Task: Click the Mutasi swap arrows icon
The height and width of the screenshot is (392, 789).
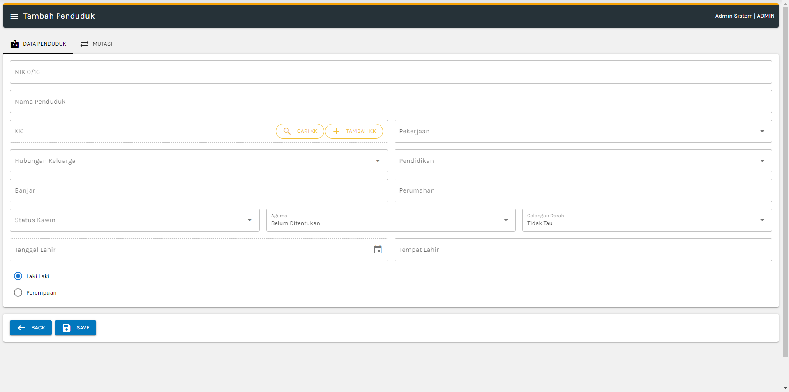Action: coord(84,44)
